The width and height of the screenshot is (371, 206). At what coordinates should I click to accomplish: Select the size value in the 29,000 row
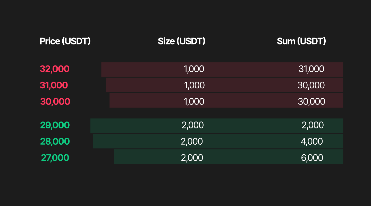193,125
